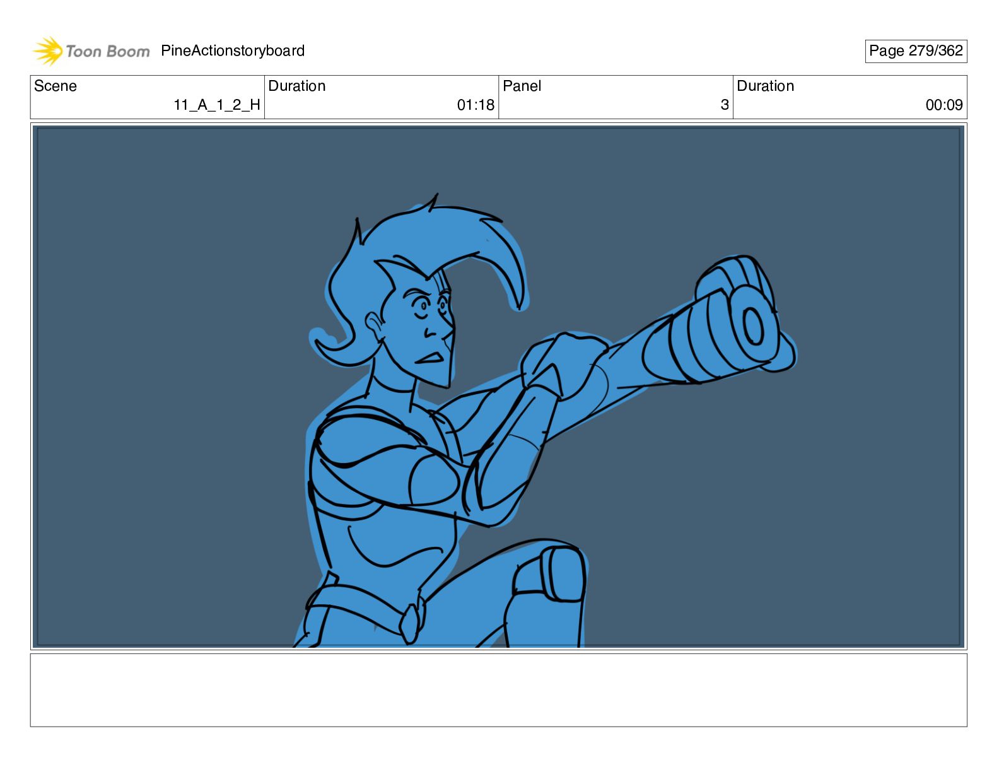Click the Scene header label

[56, 86]
